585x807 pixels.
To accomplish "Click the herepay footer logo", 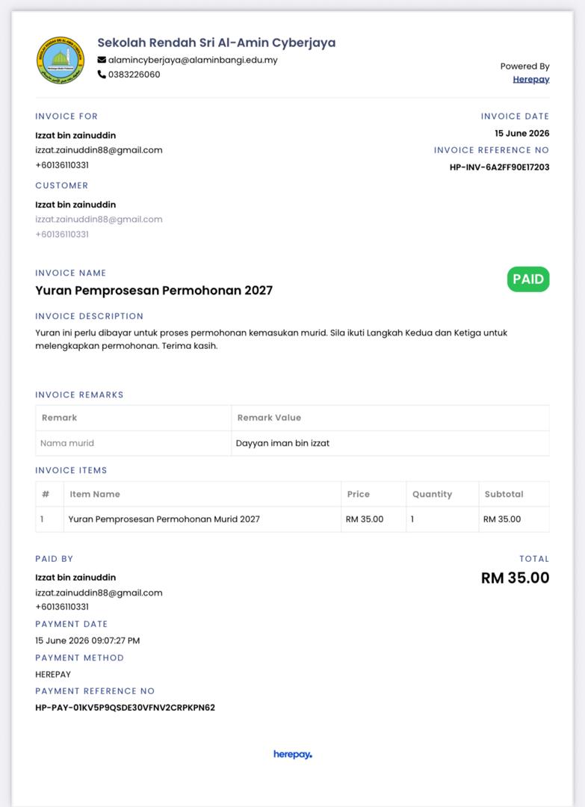I will (292, 755).
